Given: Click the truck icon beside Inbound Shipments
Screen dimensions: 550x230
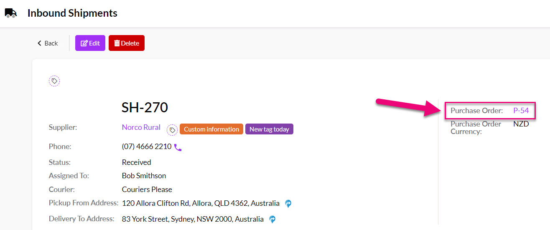Looking at the screenshot, I should pos(11,13).
